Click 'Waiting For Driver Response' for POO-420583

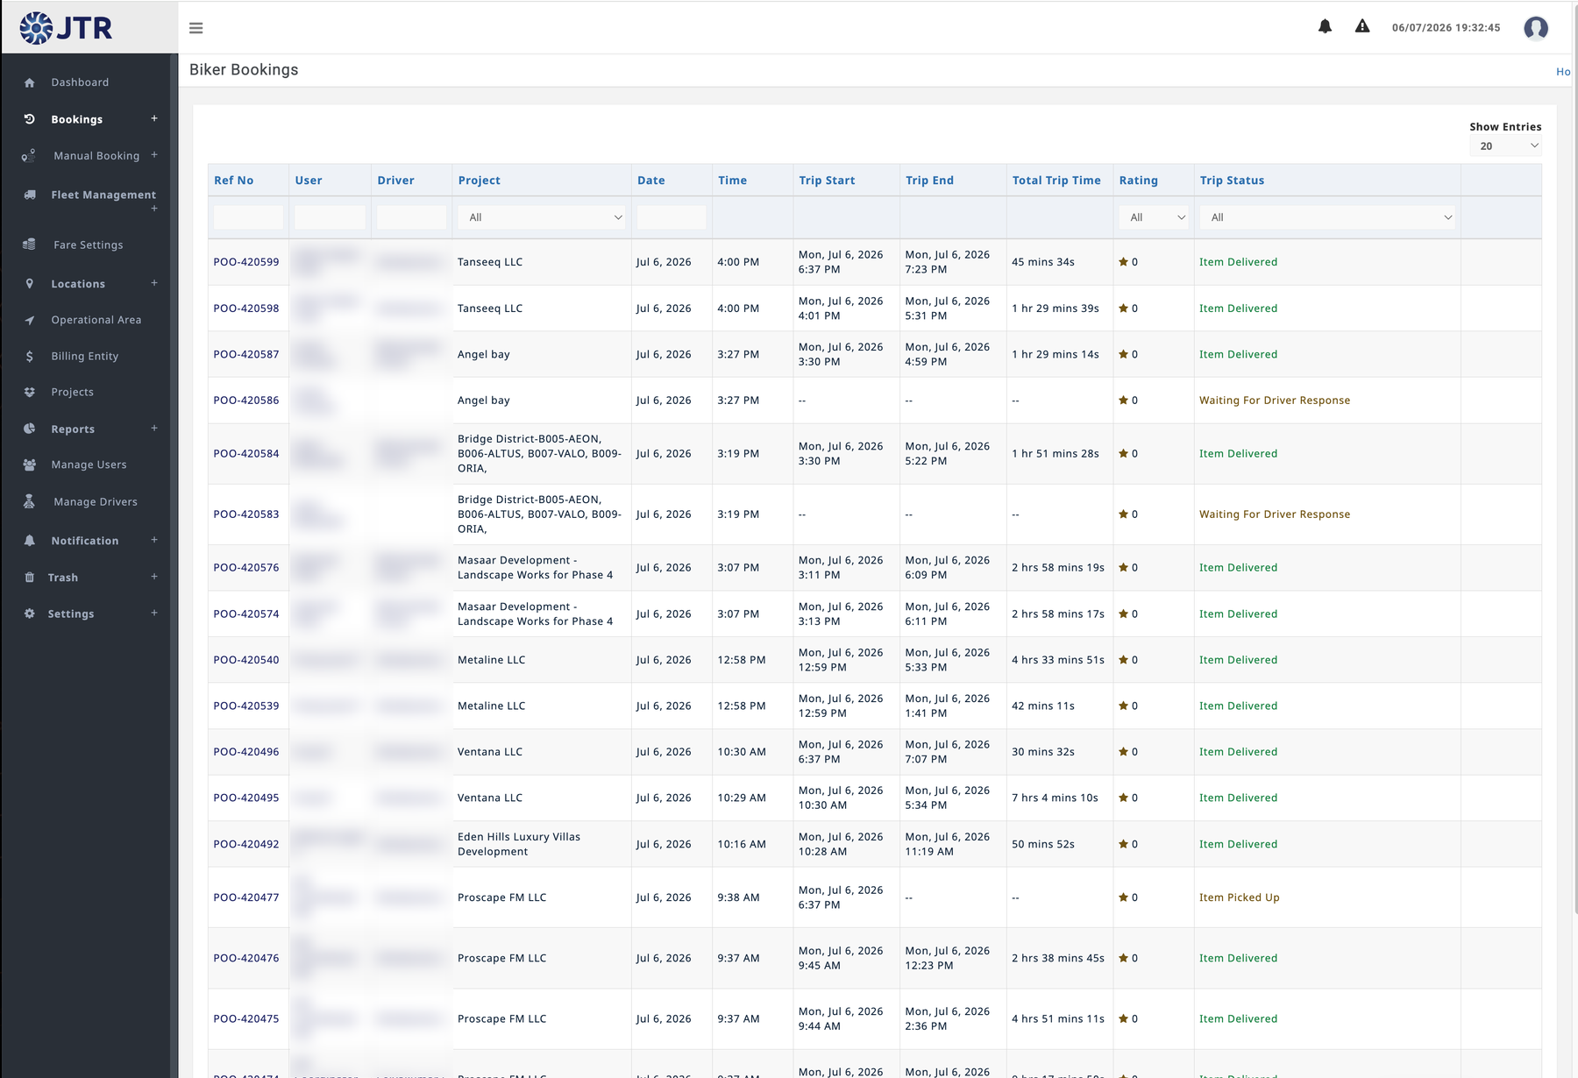(1275, 514)
